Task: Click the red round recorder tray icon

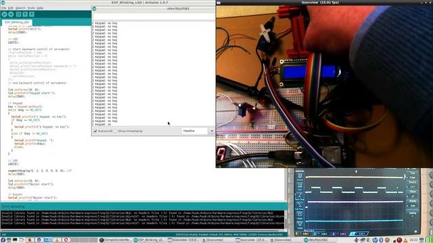Action: (x=399, y=240)
